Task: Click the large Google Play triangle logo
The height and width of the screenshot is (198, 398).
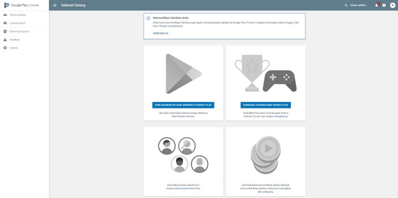Action: point(184,73)
